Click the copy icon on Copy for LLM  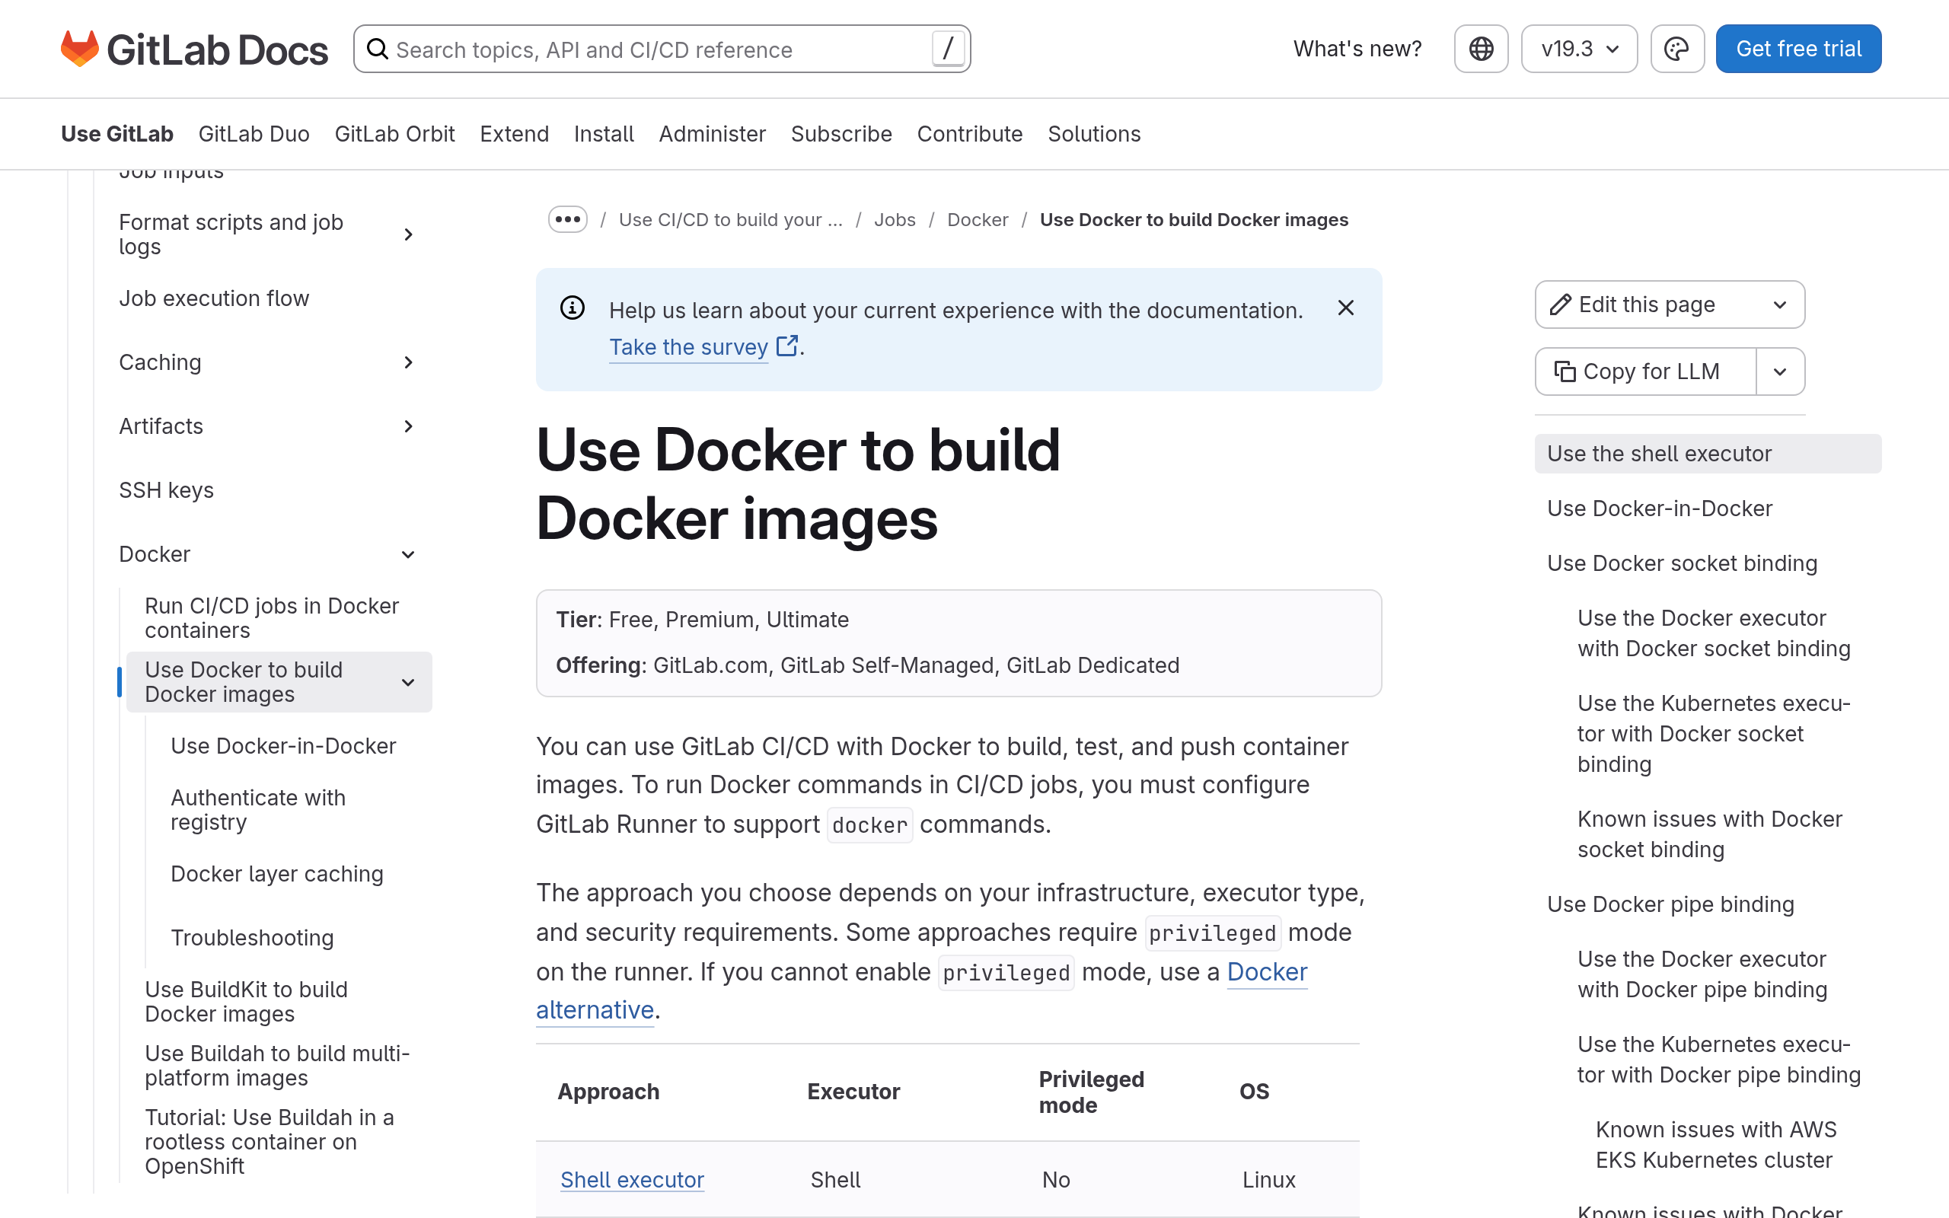click(x=1565, y=371)
